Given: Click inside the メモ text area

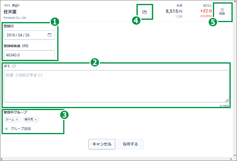Looking at the screenshot, I should (116, 86).
